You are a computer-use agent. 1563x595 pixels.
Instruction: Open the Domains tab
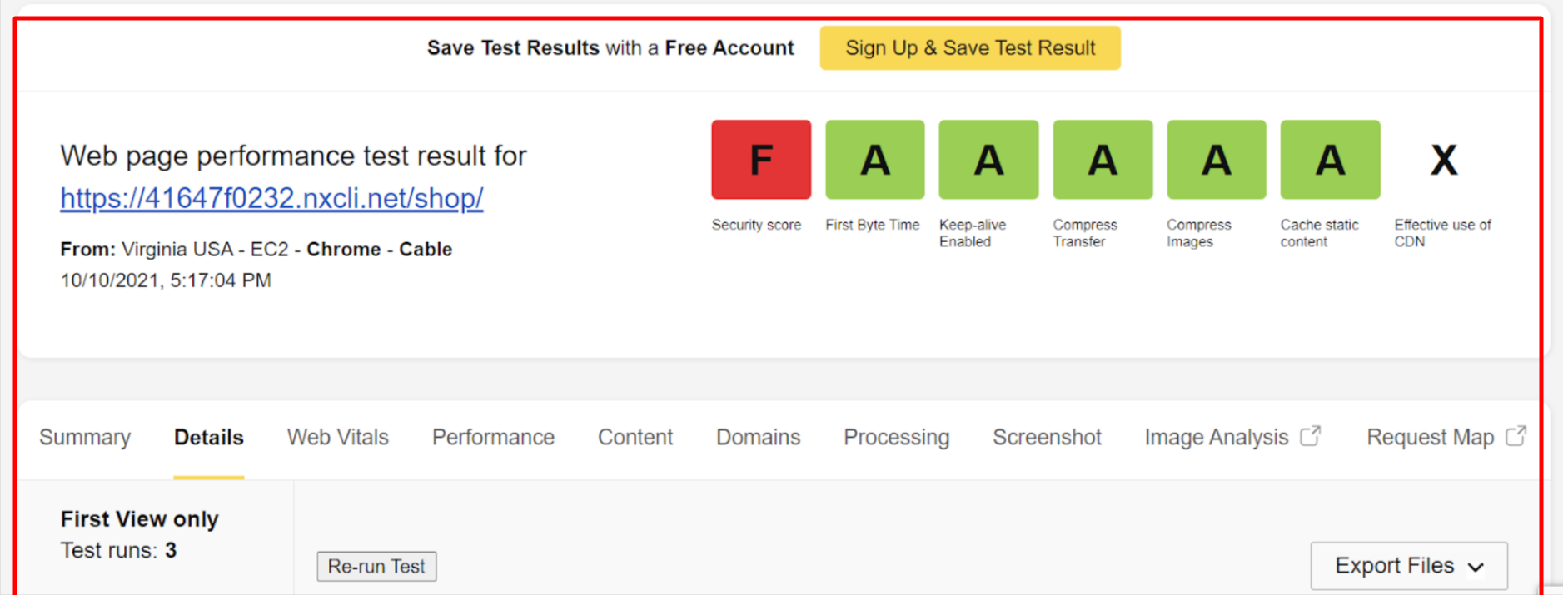pyautogui.click(x=758, y=438)
